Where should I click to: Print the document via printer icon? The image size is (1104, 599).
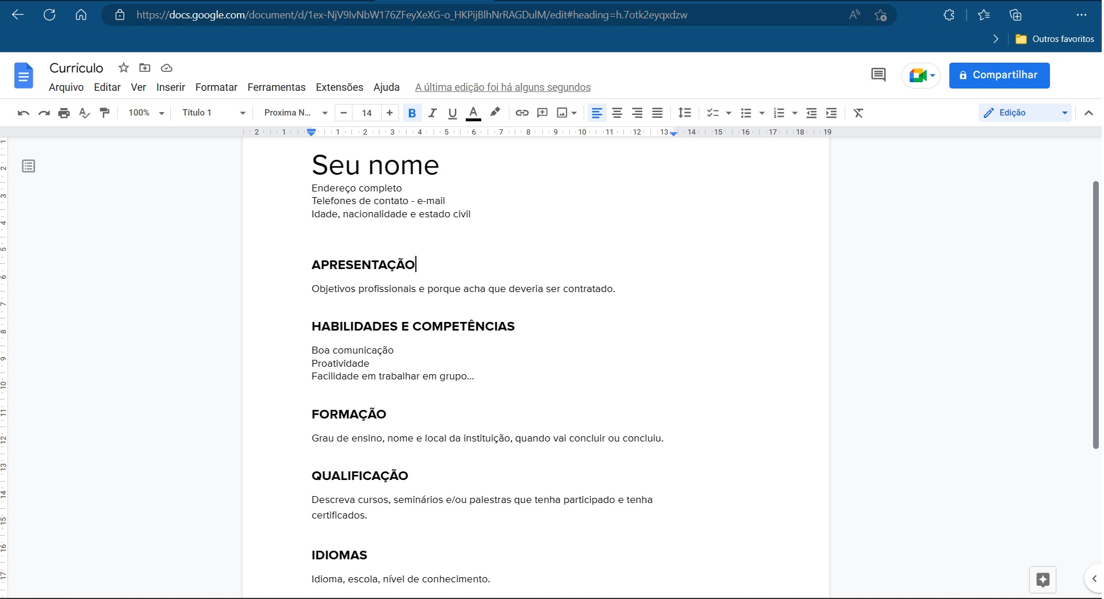pyautogui.click(x=64, y=113)
